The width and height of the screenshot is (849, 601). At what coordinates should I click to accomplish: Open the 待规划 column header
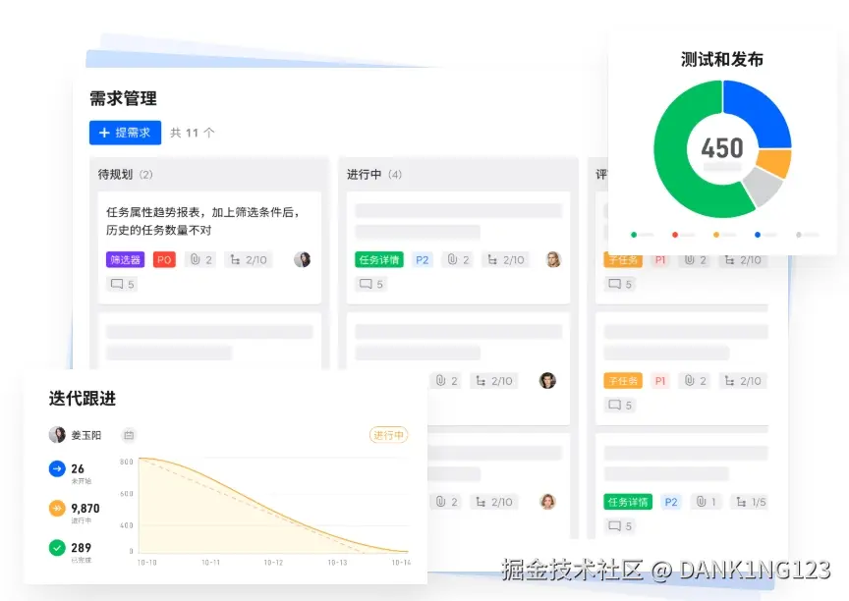125,174
